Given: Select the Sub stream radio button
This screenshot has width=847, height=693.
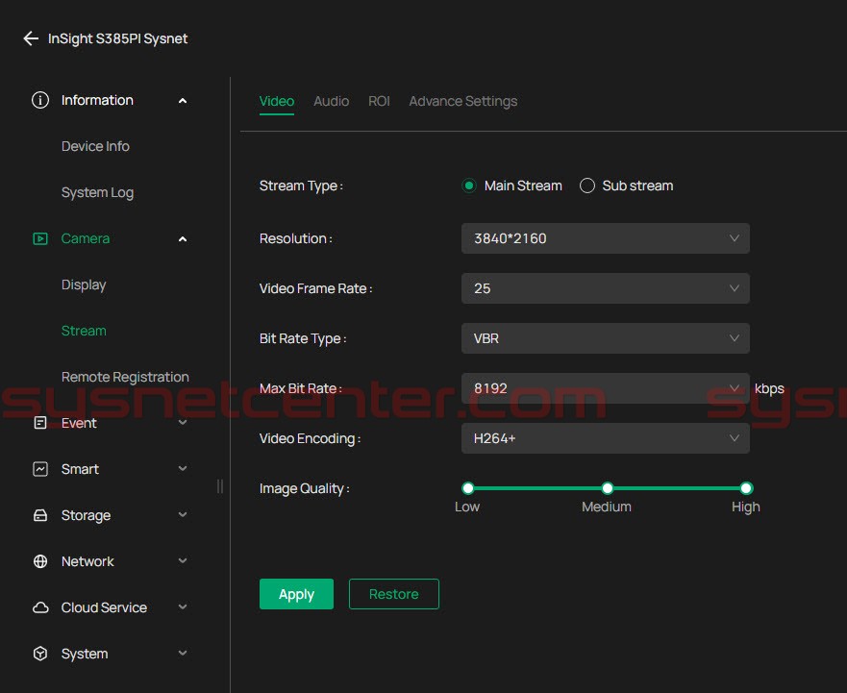Looking at the screenshot, I should [587, 186].
